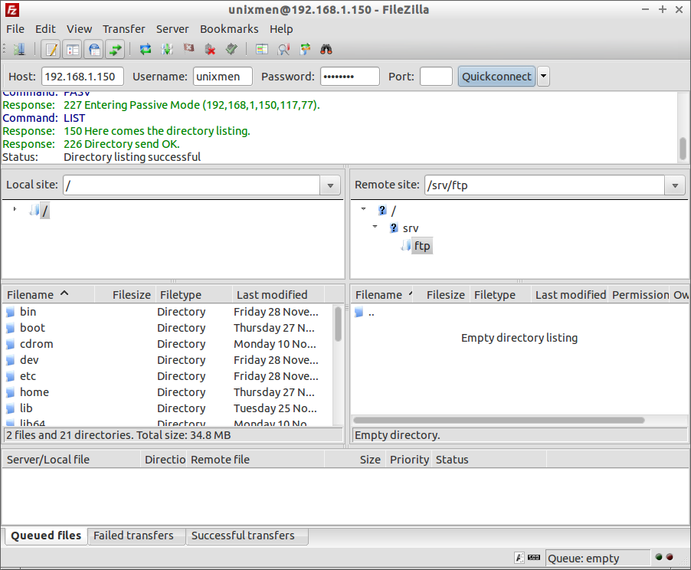
Task: Toggle the transfer queue display
Action: [x=116, y=49]
